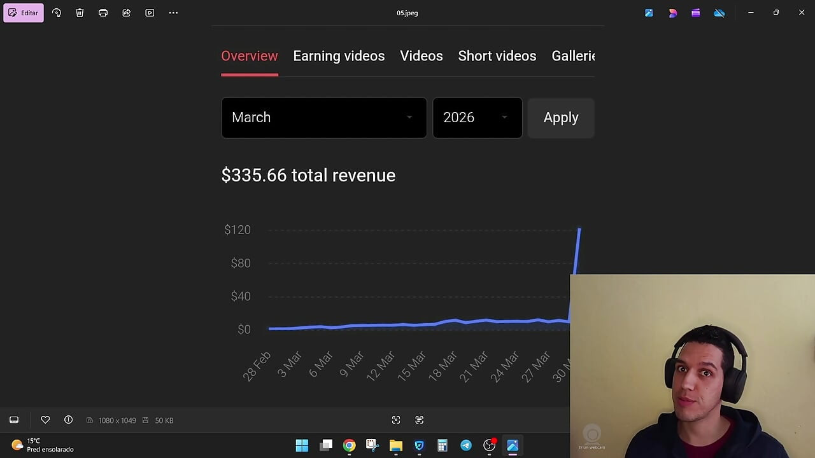815x458 pixels.
Task: Close the Photos window
Action: tap(802, 13)
